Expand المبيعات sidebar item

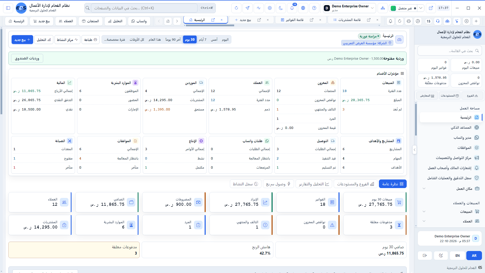[424, 212]
